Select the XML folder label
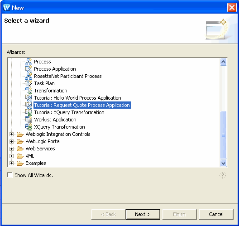This screenshot has width=239, height=226. point(30,156)
